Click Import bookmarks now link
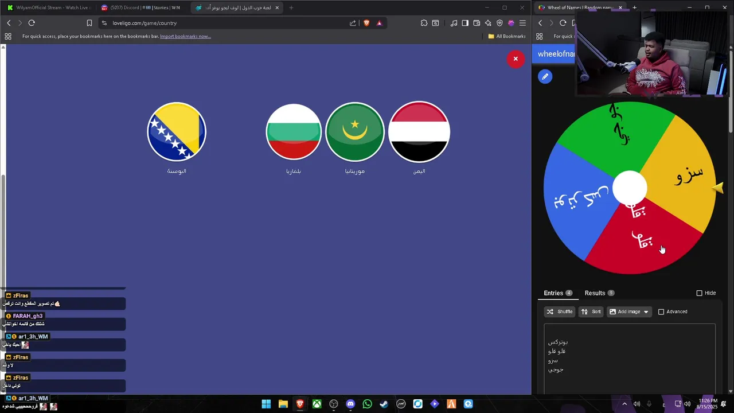This screenshot has width=734, height=413. click(185, 36)
